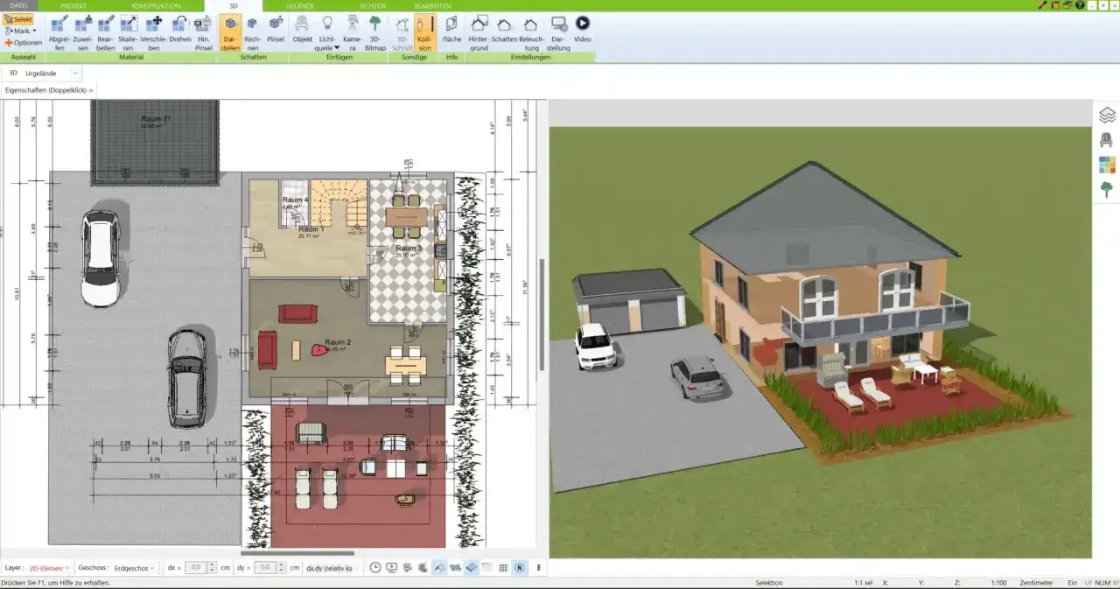1120x589 pixels.
Task: Click the Raum 2 label in floor plan
Action: [x=338, y=342]
